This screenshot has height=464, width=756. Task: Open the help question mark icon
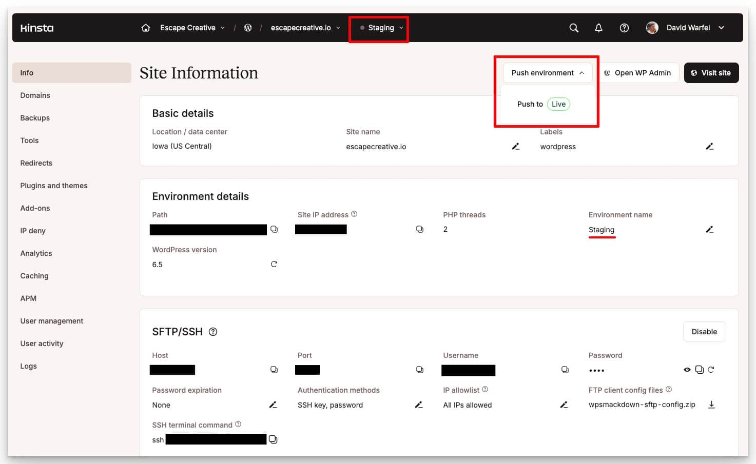[x=624, y=28]
